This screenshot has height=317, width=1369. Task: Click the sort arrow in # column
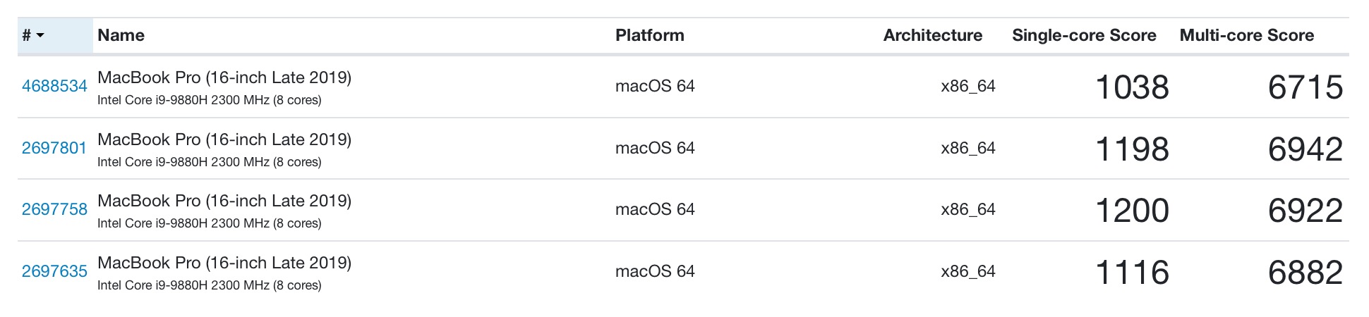(40, 36)
